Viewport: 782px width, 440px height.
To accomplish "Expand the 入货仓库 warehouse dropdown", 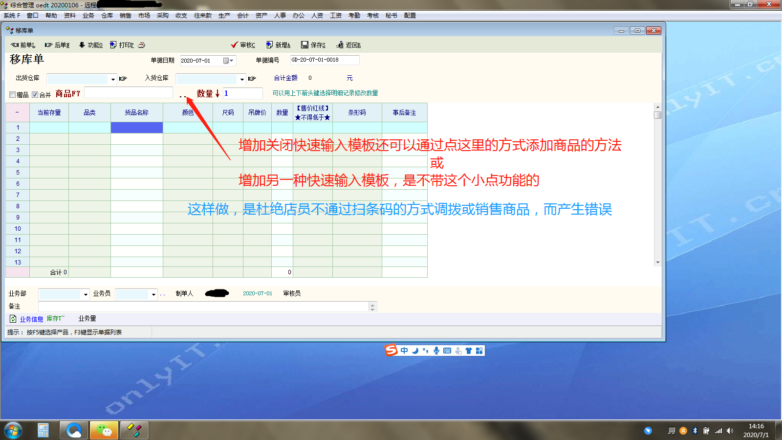I will (x=242, y=79).
